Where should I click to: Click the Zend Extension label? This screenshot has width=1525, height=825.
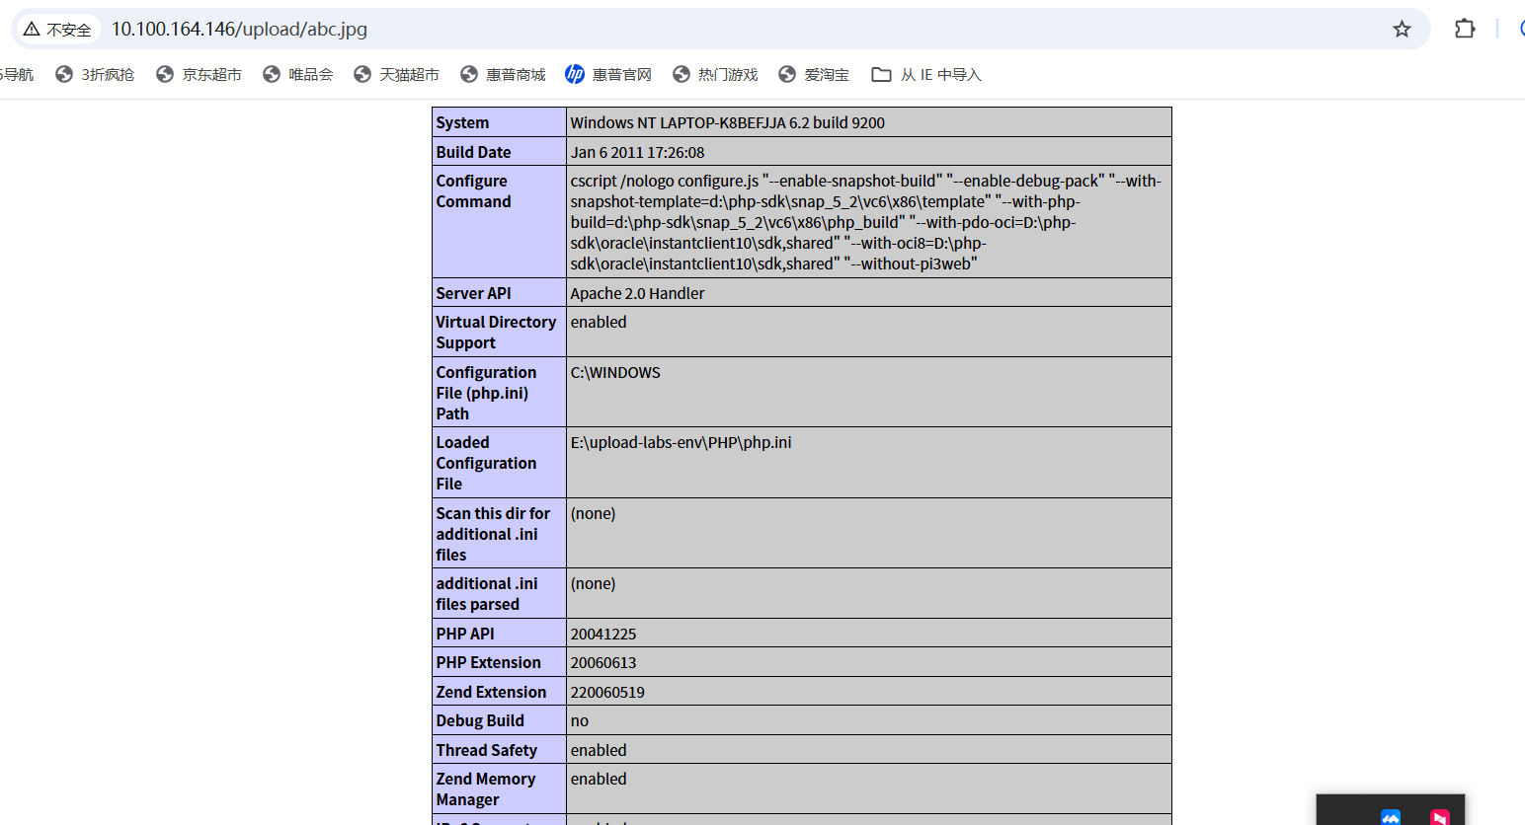point(491,692)
